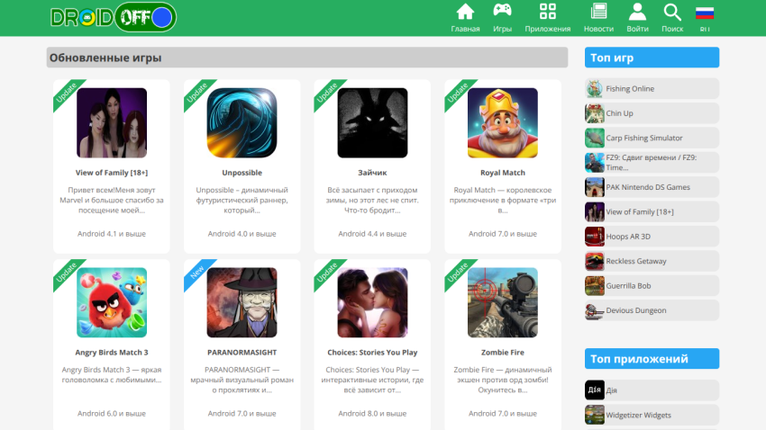
Task: Open PAK Nintendo DS Games entry
Action: [652, 187]
